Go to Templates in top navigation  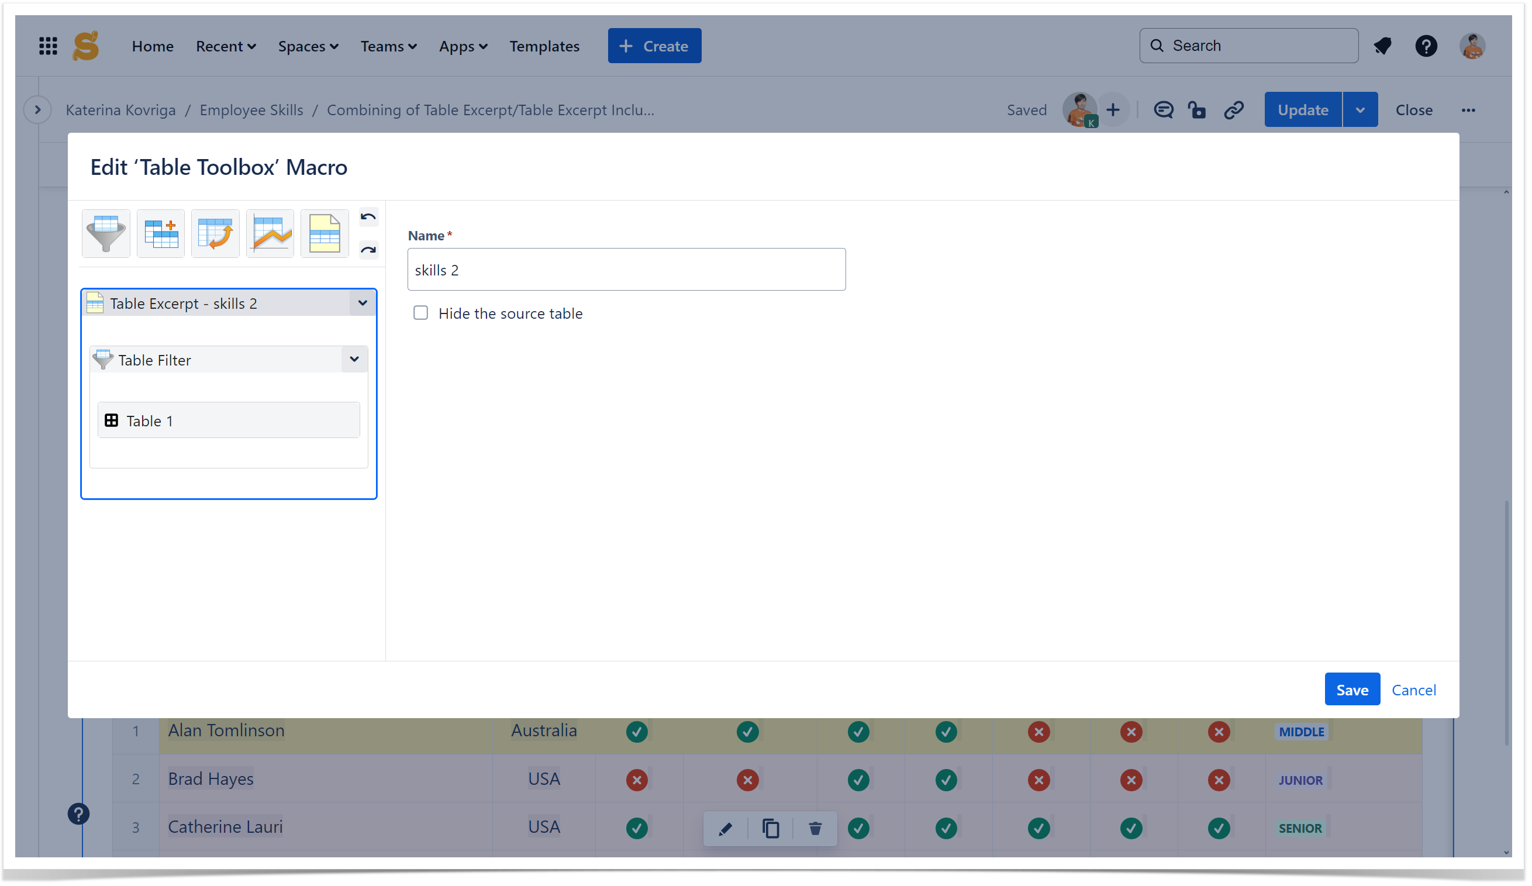544,46
